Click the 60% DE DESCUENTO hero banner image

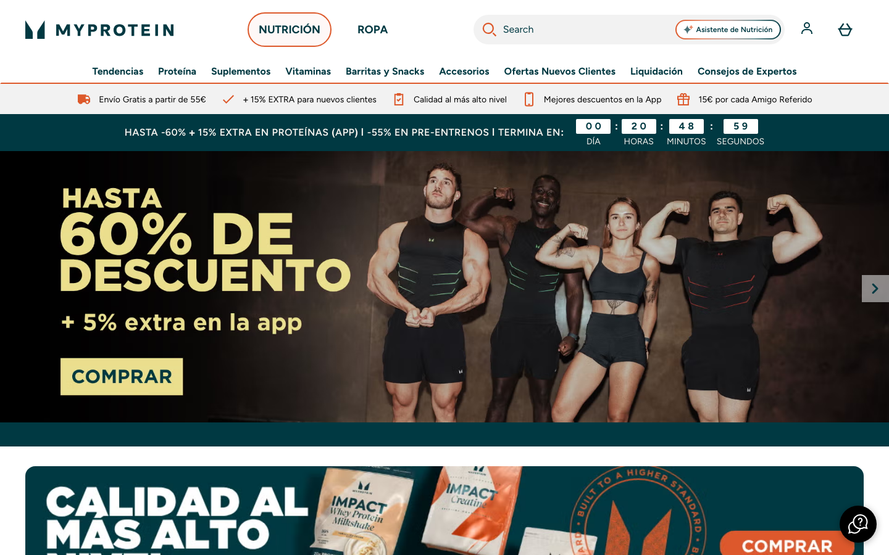[444, 287]
